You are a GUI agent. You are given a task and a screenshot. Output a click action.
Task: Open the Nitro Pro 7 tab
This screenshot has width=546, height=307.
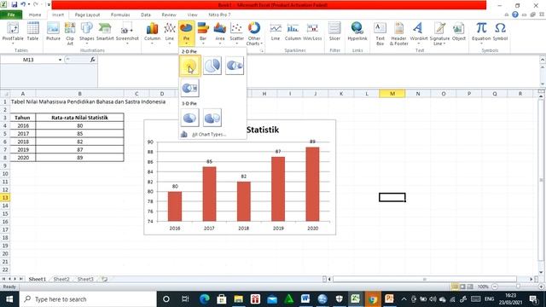[219, 14]
